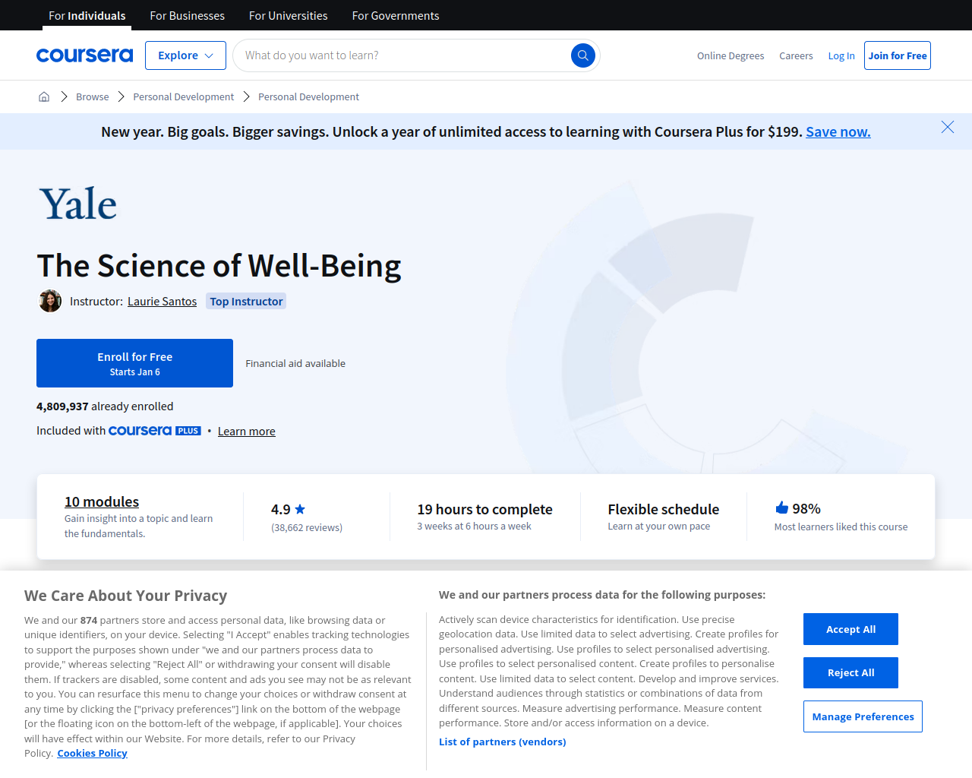The image size is (972, 778).
Task: Click the 38,662 reviews text
Action: tap(307, 527)
